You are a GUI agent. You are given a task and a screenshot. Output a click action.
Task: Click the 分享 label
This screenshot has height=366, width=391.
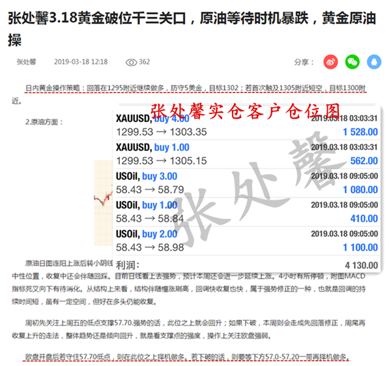click(304, 62)
